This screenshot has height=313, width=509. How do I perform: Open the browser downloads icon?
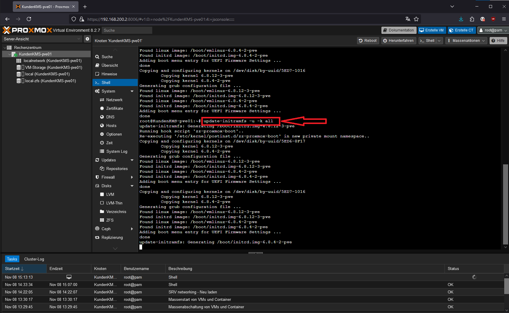[461, 19]
